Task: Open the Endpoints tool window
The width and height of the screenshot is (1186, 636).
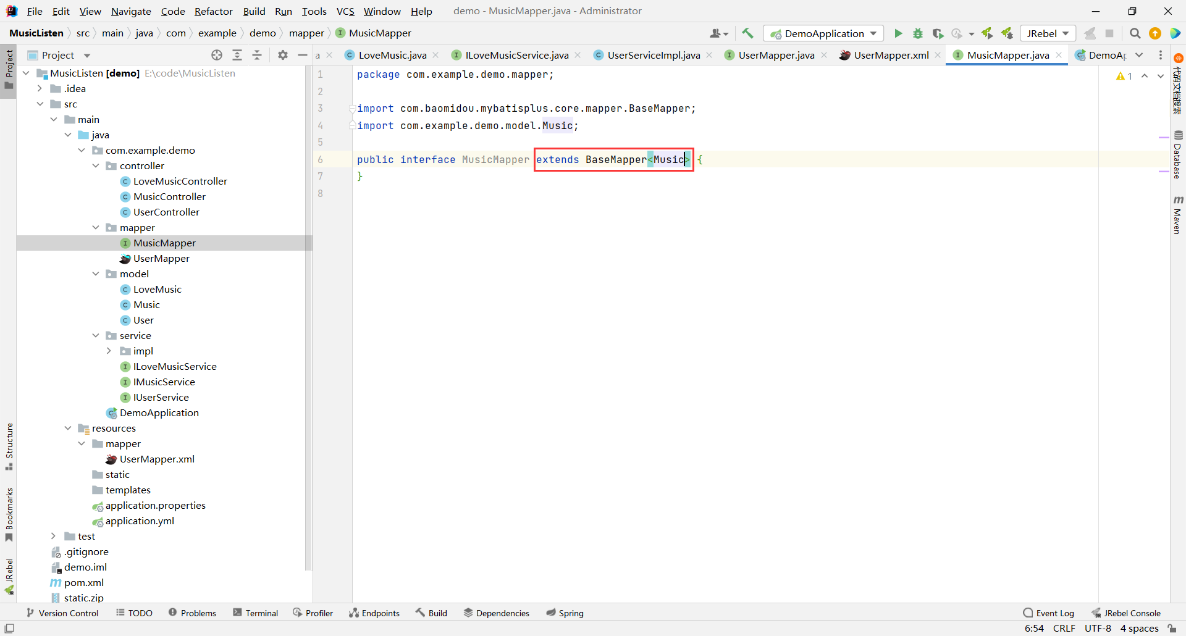Action: click(x=374, y=613)
